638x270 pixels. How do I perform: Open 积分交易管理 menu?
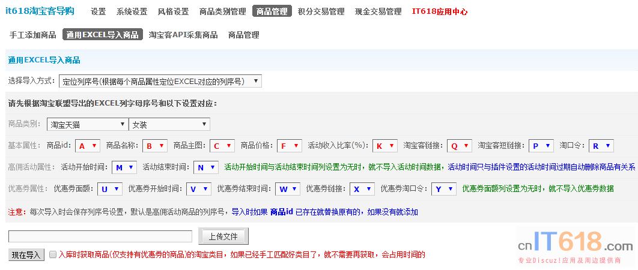click(x=321, y=11)
